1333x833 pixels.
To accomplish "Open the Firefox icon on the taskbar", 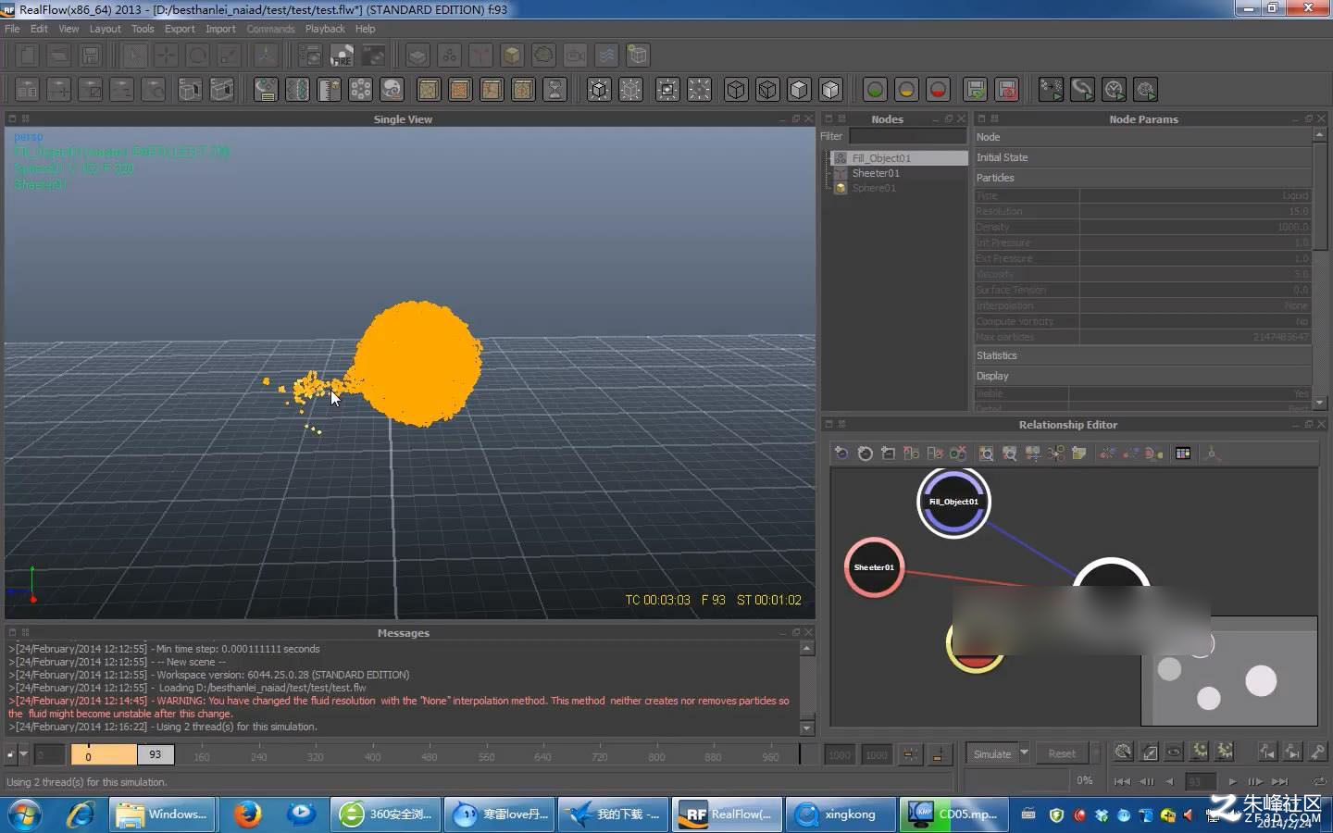I will tap(246, 814).
